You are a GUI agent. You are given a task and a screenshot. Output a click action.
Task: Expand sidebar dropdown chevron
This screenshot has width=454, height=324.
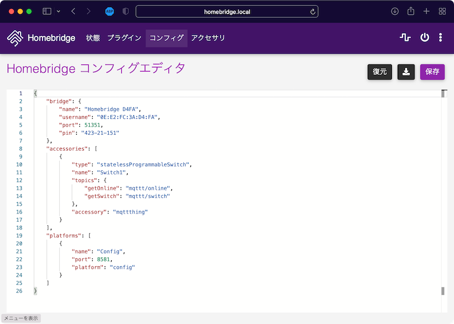(x=58, y=11)
